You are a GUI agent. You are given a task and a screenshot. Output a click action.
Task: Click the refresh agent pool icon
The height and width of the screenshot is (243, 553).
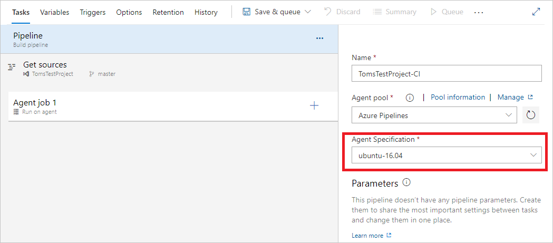pyautogui.click(x=531, y=115)
